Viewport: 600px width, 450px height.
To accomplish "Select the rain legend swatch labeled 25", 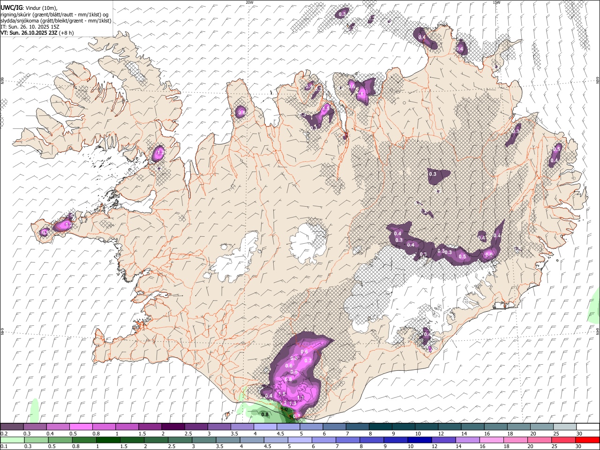I will [563, 440].
